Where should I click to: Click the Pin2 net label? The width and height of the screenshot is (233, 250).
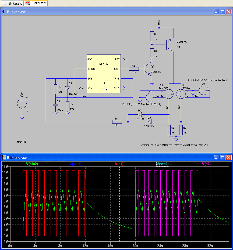tap(84, 96)
